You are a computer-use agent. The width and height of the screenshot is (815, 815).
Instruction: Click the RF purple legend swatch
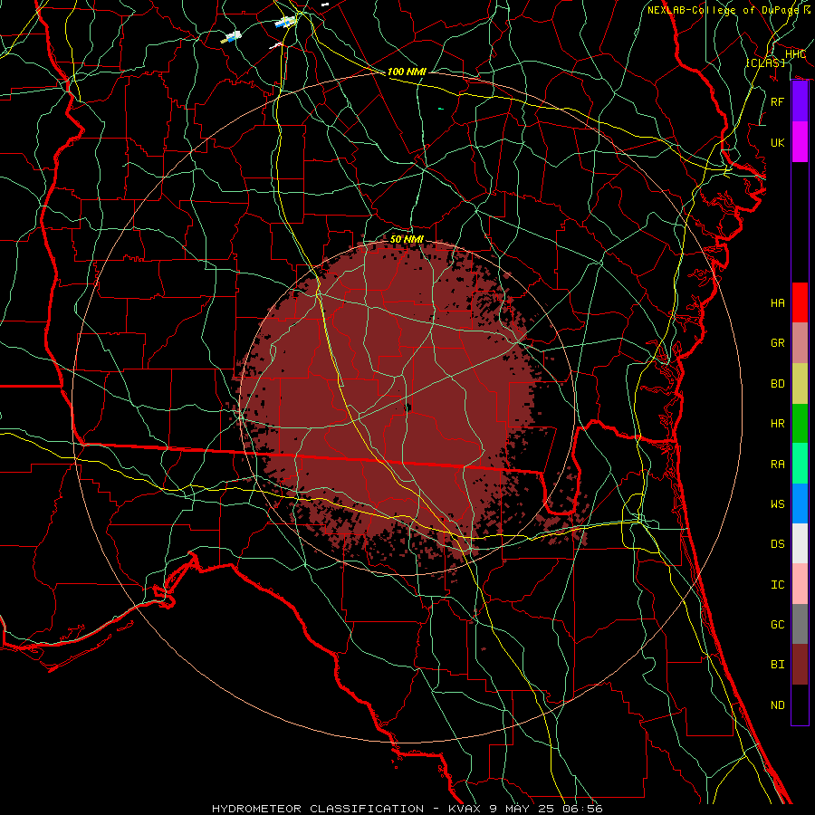[x=800, y=101]
